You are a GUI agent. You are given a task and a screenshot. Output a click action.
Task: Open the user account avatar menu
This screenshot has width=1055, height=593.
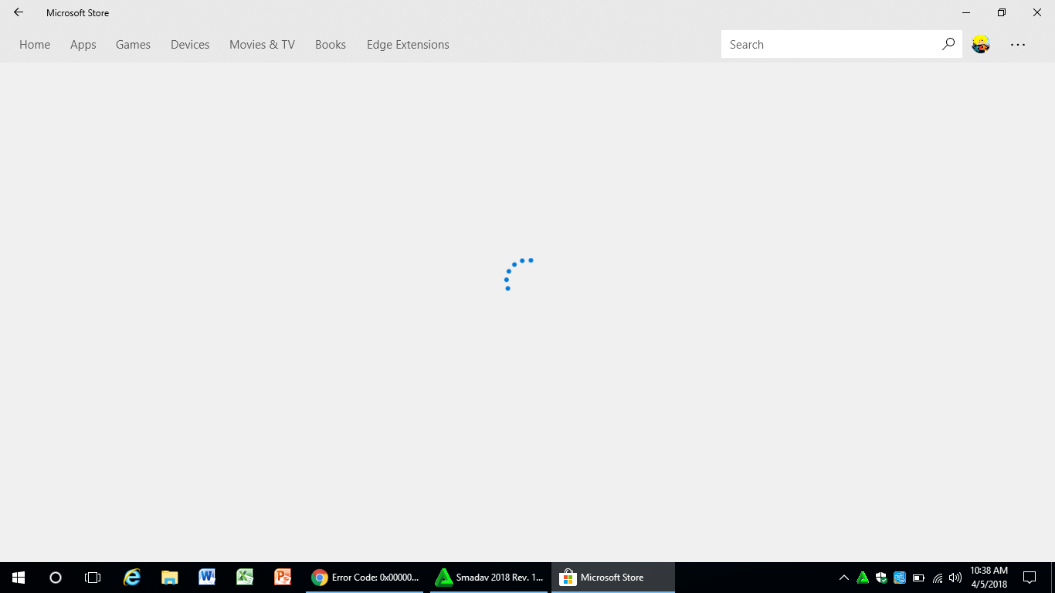pyautogui.click(x=981, y=44)
